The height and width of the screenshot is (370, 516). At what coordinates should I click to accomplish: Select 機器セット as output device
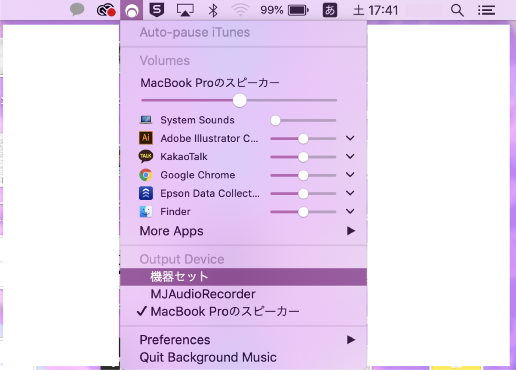(243, 277)
